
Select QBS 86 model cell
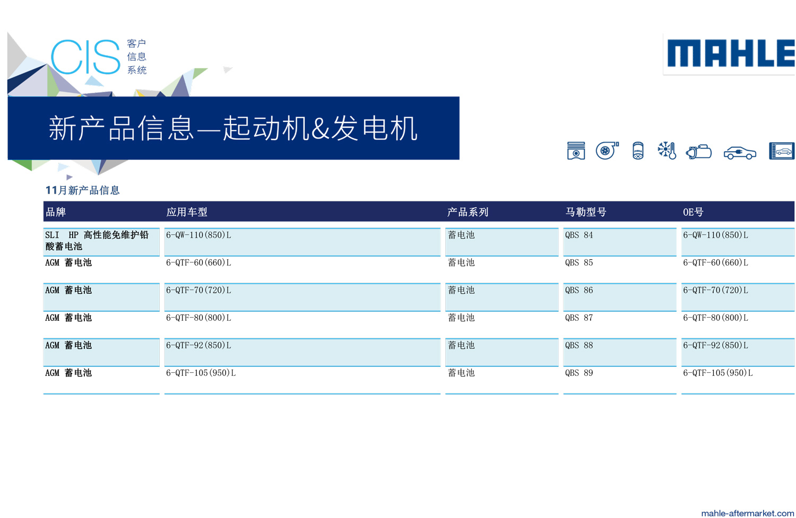[x=619, y=297]
